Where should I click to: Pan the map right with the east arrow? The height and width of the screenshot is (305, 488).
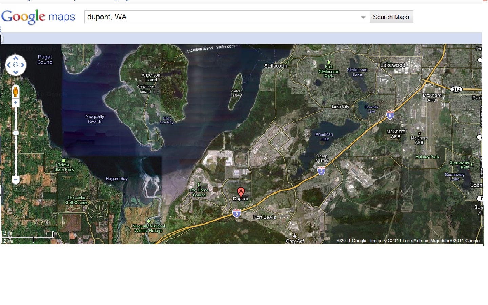tap(23, 65)
